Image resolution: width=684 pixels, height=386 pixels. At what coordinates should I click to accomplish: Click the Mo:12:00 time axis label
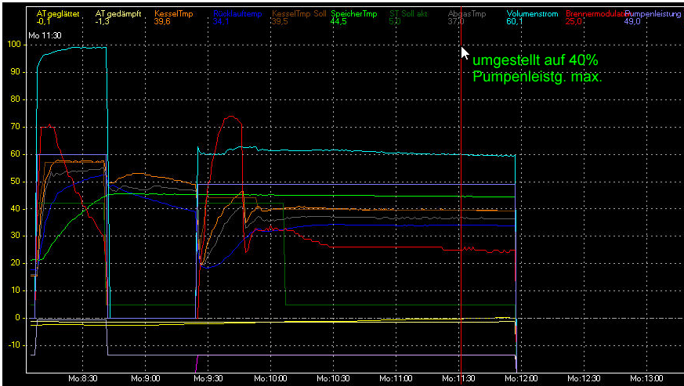click(523, 378)
